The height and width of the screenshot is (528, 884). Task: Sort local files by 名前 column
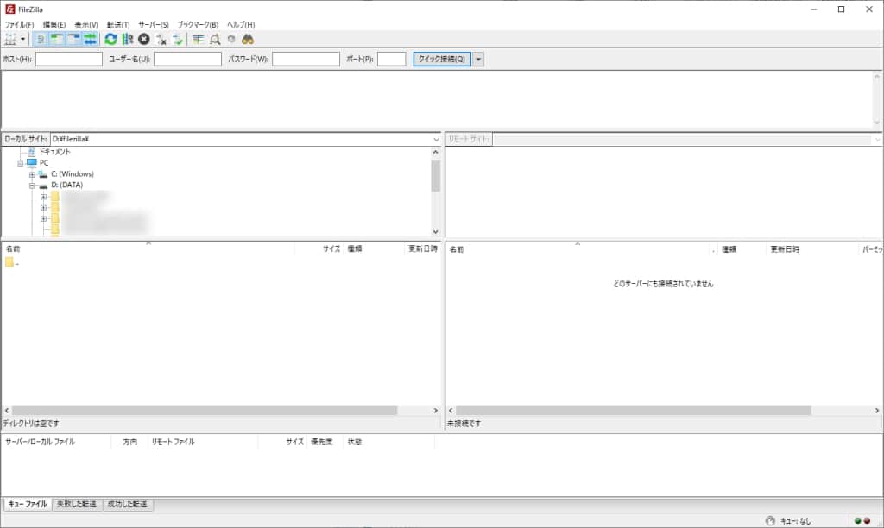click(148, 249)
